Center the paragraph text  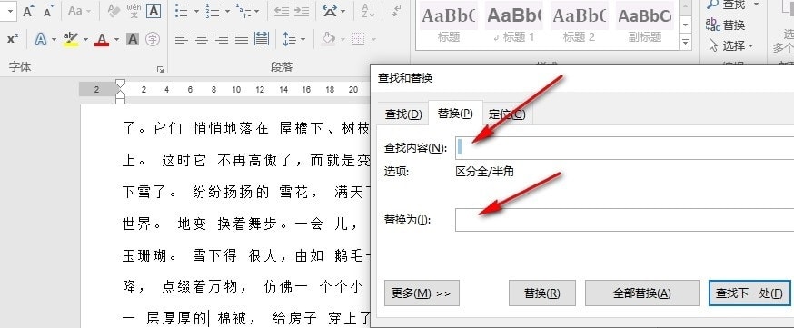pos(202,39)
